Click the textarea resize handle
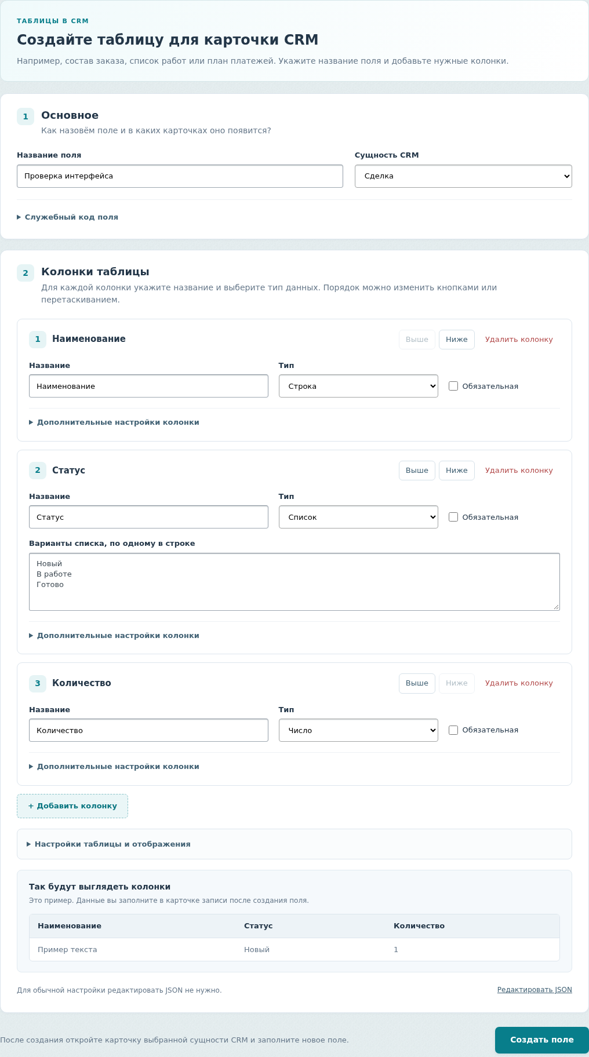Image resolution: width=589 pixels, height=1057 pixels. tap(556, 607)
